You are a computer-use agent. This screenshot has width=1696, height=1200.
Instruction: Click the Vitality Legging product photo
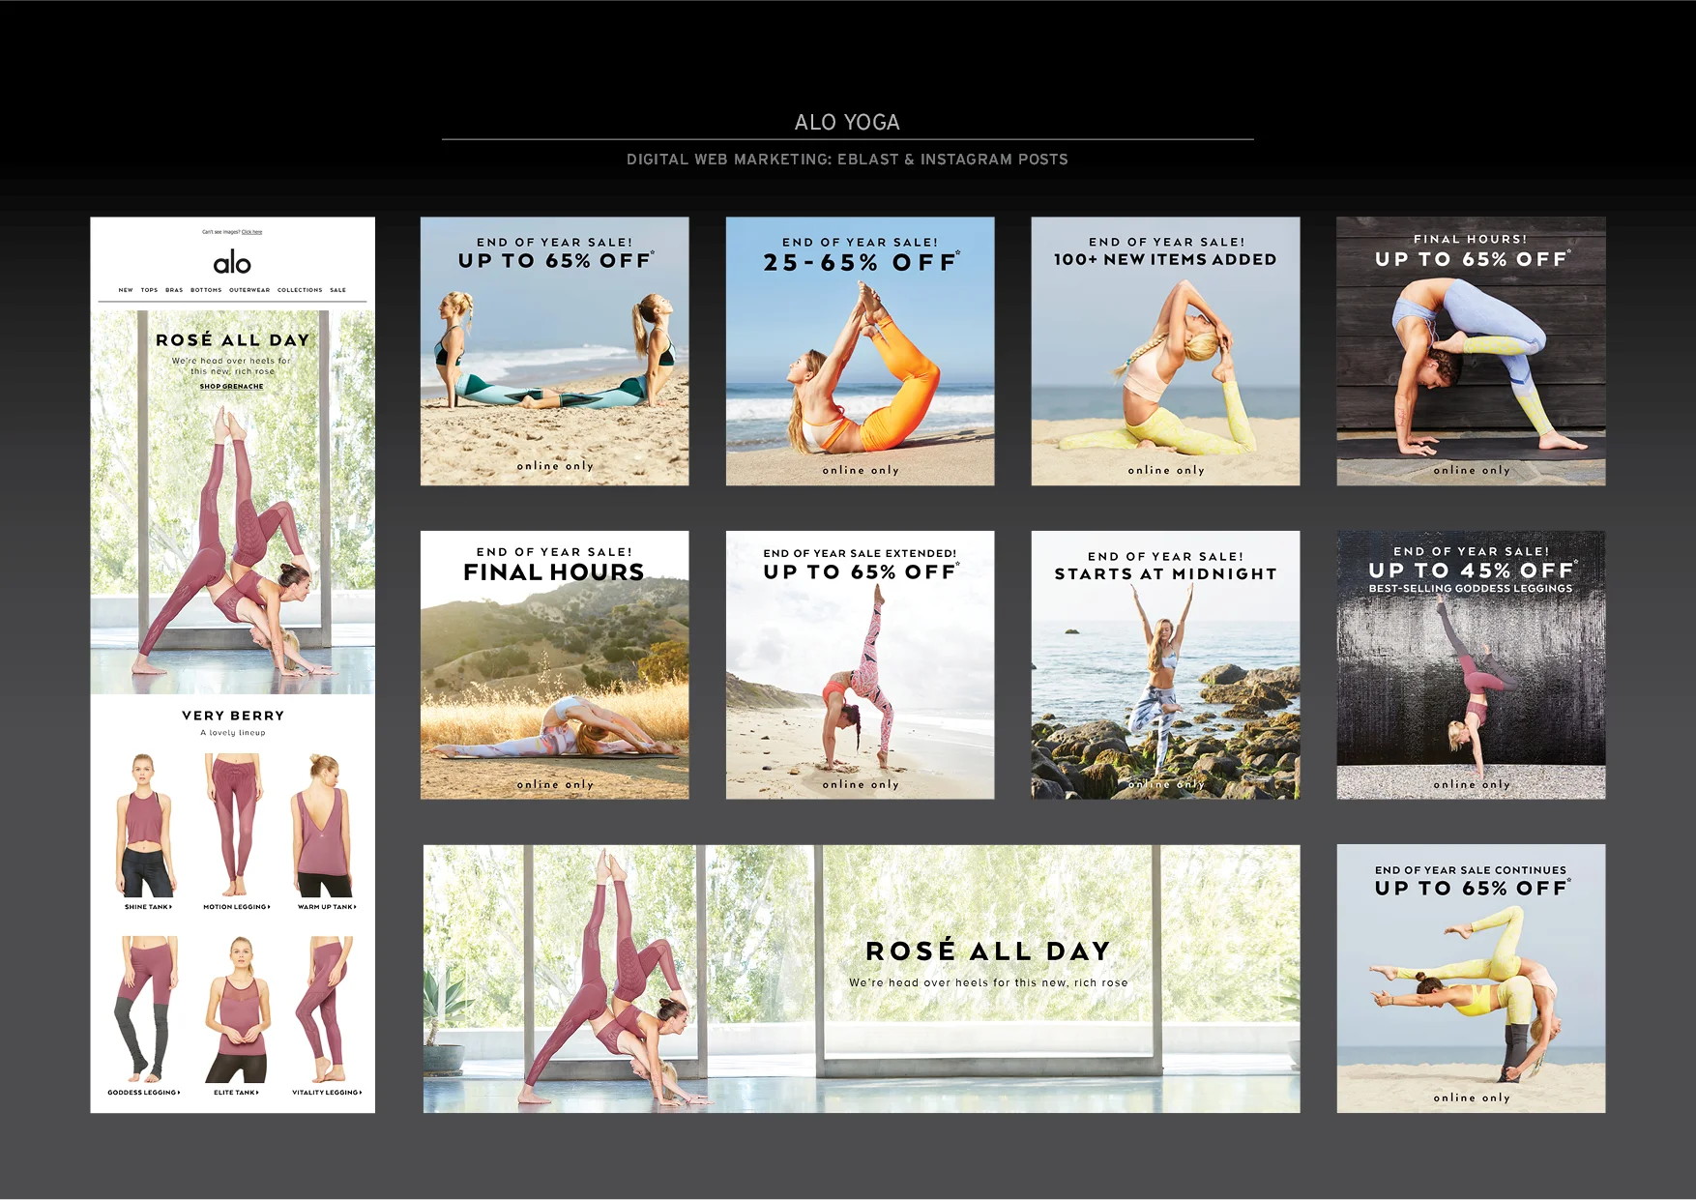coord(327,1010)
